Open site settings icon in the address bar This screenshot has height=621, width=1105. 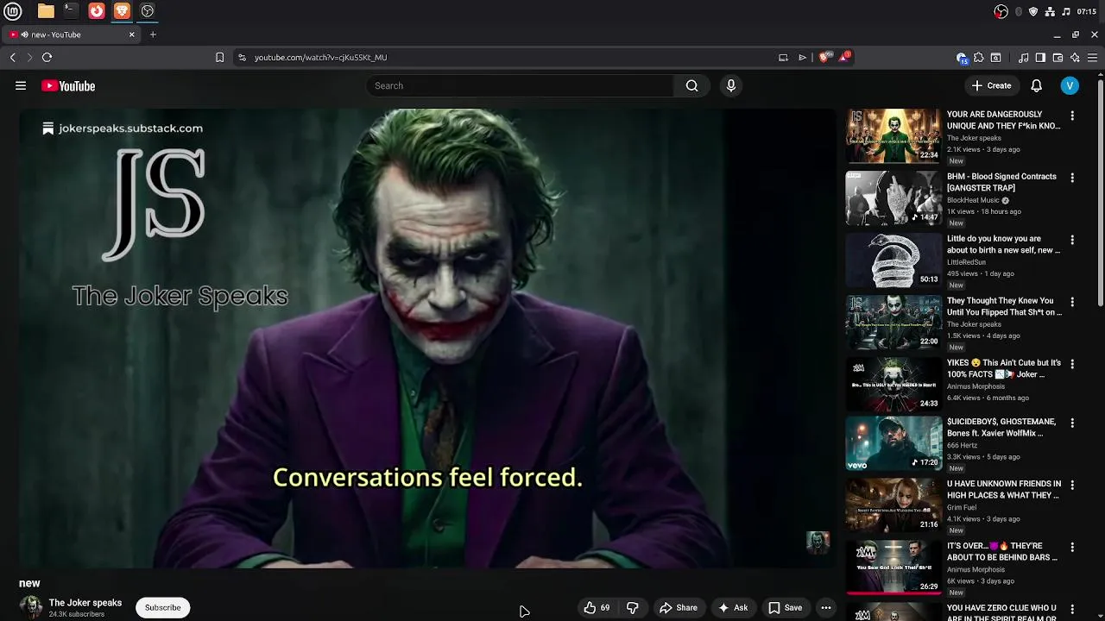coord(242,57)
